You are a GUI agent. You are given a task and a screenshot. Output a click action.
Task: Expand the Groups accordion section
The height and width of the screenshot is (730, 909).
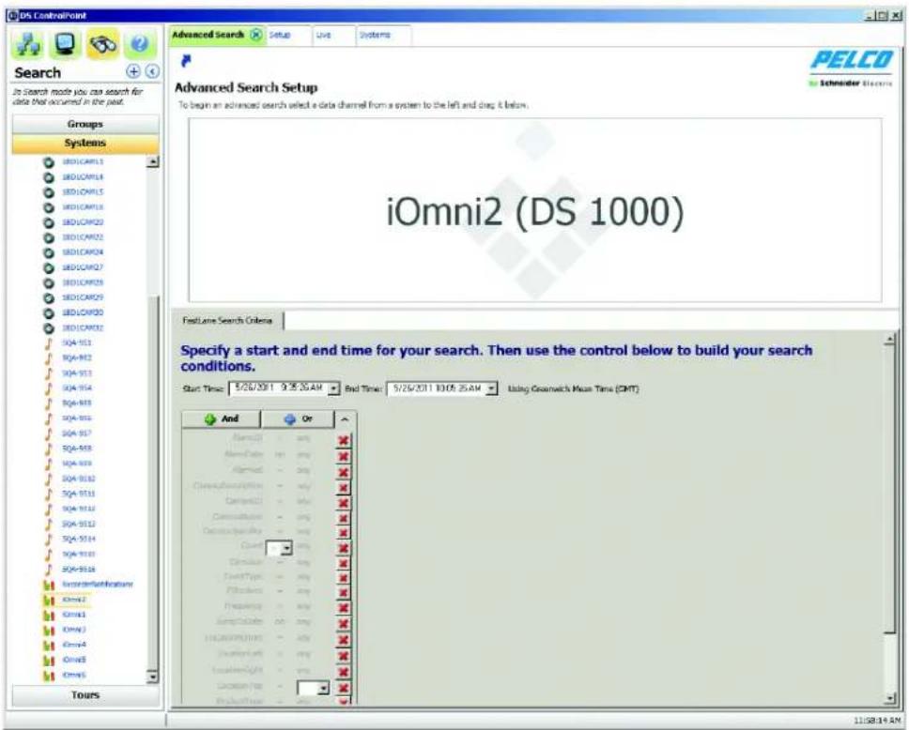85,124
